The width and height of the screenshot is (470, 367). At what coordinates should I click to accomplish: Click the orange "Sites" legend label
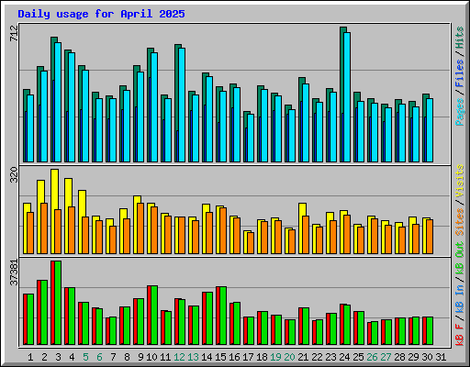(460, 222)
